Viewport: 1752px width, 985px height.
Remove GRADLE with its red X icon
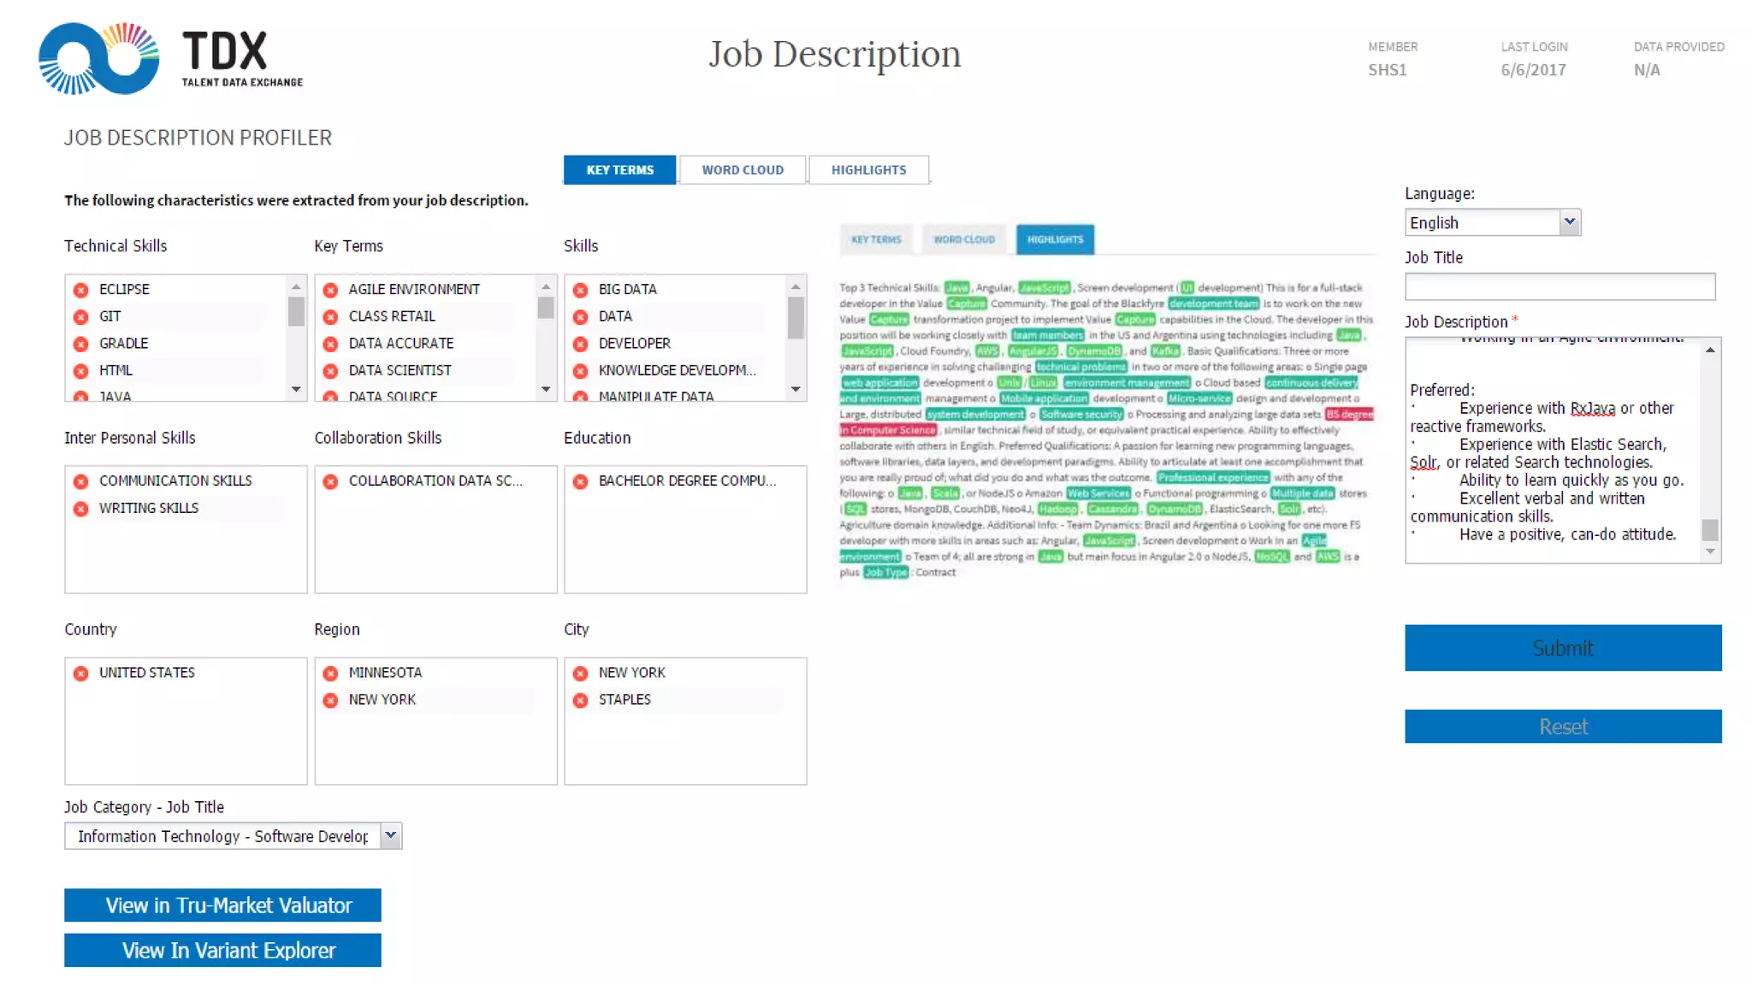coord(80,344)
